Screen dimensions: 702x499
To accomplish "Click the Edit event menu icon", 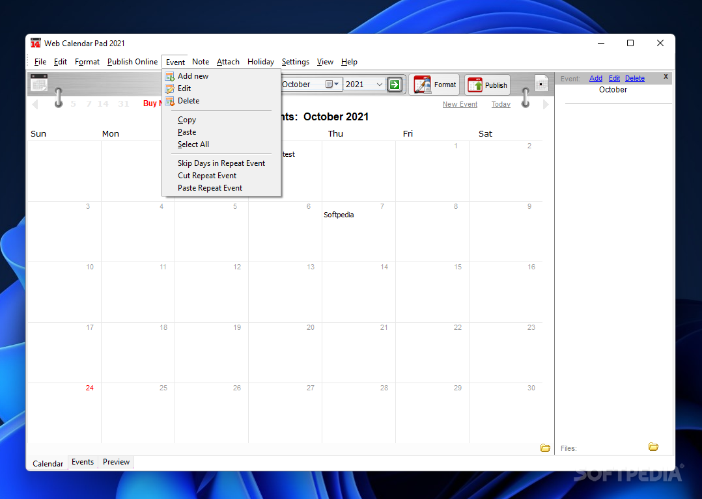I will tap(170, 88).
